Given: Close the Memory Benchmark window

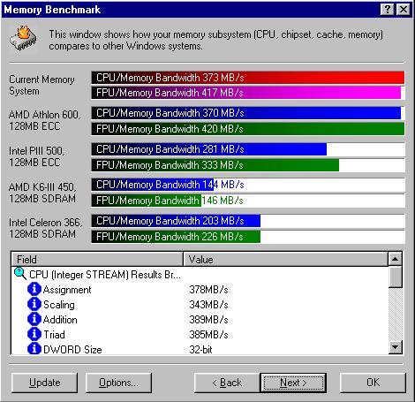Looking at the screenshot, I should 404,10.
